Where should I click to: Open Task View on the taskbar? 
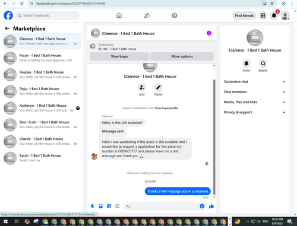(x=17, y=221)
